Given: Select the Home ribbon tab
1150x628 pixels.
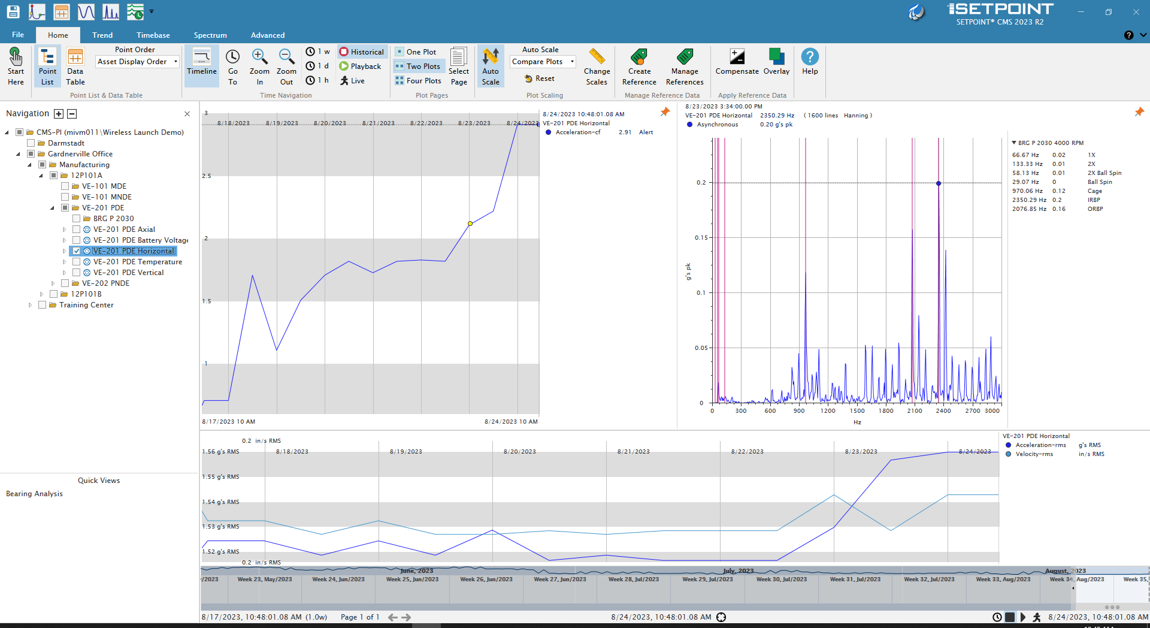Looking at the screenshot, I should (58, 35).
